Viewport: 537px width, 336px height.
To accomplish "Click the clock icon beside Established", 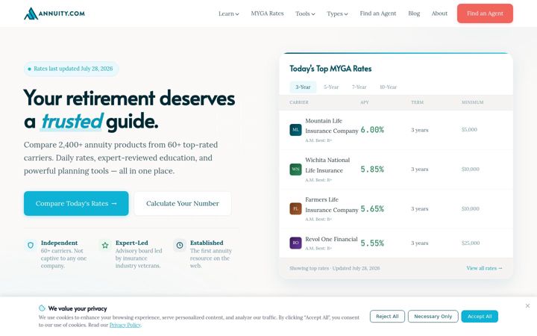I will tap(180, 245).
